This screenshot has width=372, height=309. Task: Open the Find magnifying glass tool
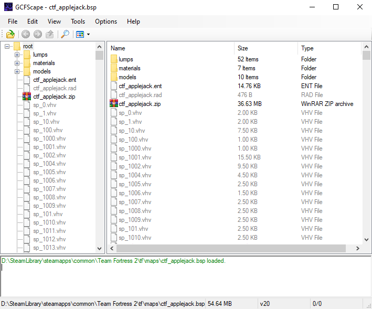point(65,35)
